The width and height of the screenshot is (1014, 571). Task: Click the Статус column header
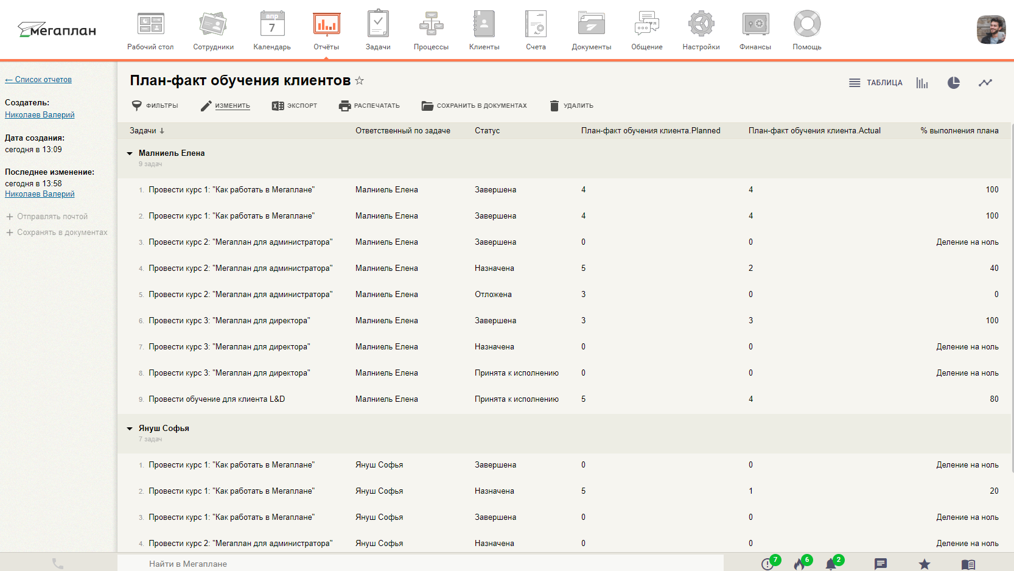click(487, 131)
